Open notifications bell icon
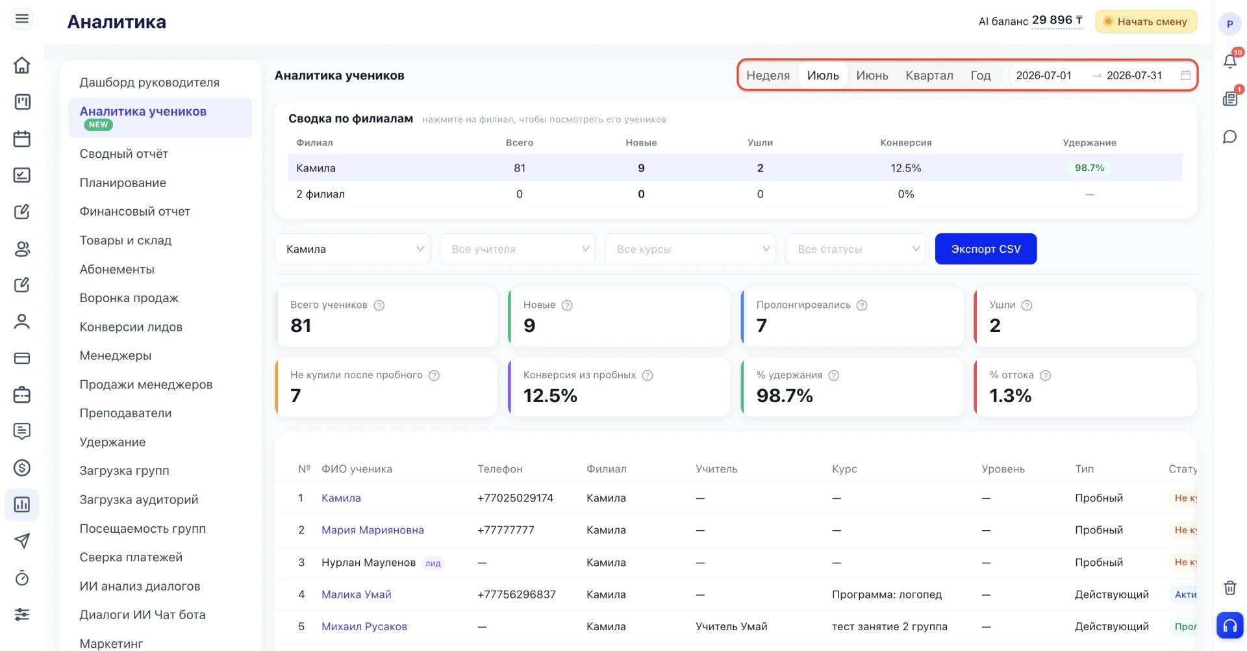 pos(1229,61)
